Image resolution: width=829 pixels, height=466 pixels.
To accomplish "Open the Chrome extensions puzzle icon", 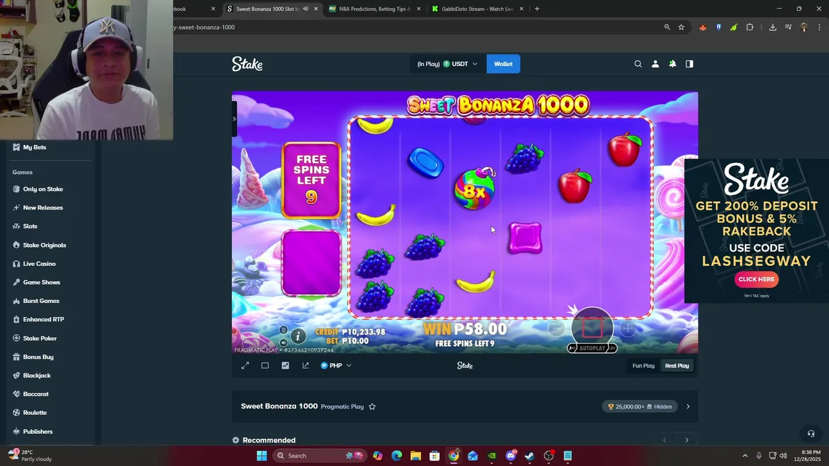I will coord(750,27).
